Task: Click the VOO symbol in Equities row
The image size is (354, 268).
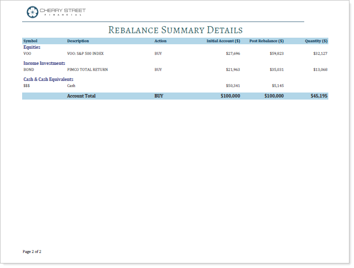Action: tap(28, 53)
